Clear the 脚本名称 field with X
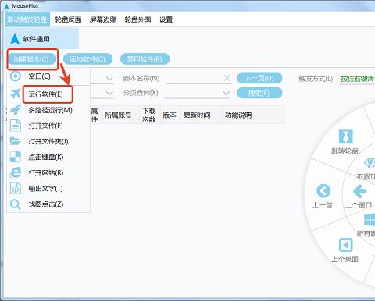 click(x=227, y=78)
